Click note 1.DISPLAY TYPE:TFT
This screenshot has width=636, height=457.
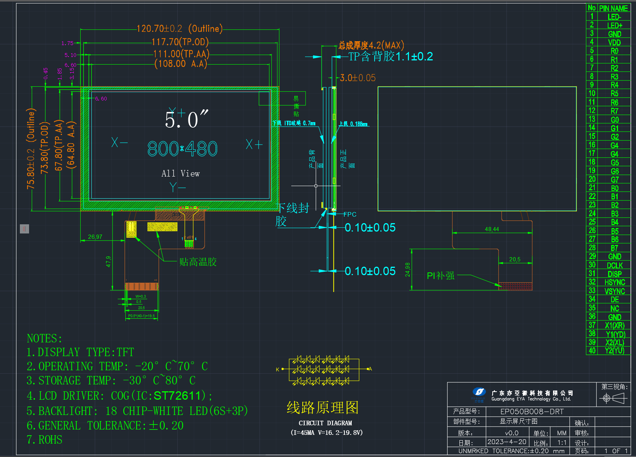point(80,352)
